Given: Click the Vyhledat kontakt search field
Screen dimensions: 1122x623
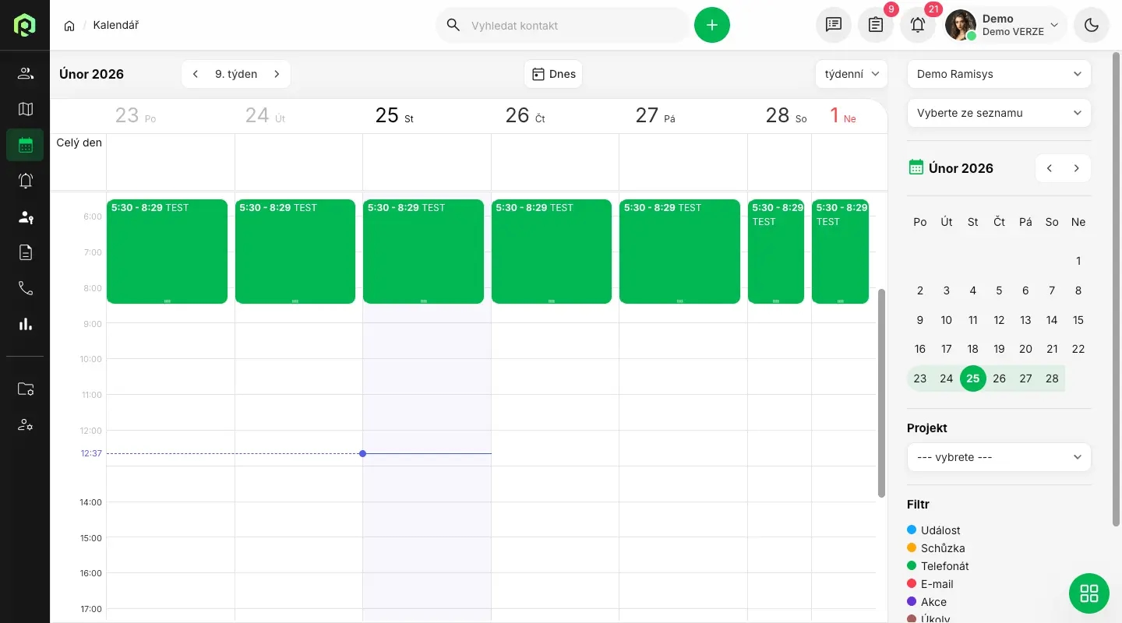Looking at the screenshot, I should 573,25.
